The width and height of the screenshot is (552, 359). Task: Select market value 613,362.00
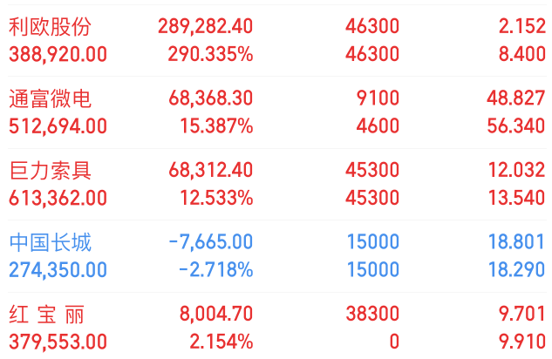click(58, 198)
